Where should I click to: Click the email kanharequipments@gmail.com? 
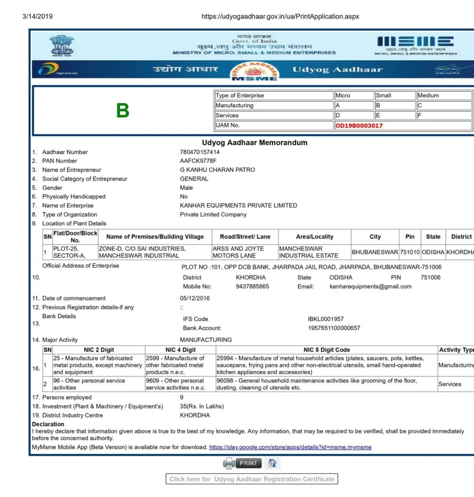point(370,286)
